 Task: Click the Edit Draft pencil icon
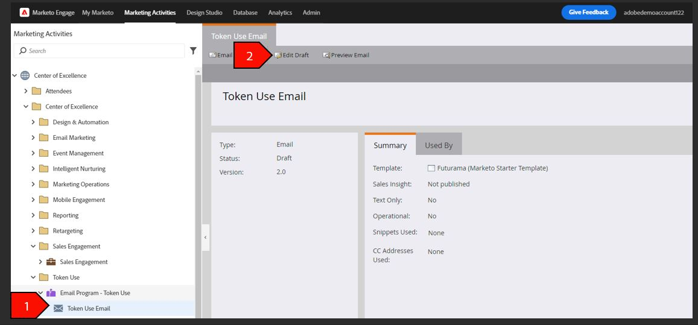[278, 55]
